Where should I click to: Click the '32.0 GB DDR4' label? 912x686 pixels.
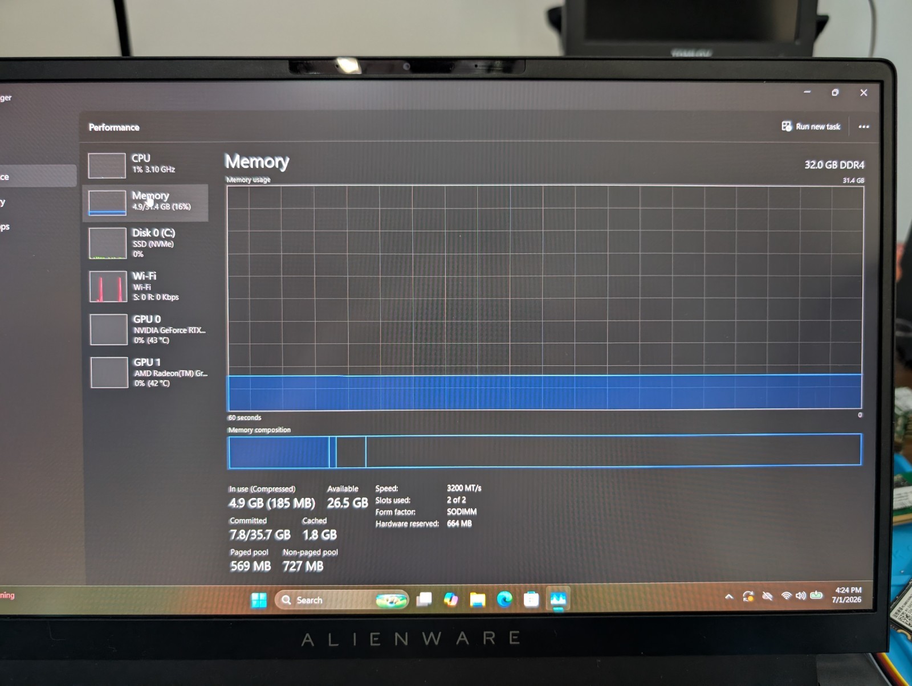834,165
